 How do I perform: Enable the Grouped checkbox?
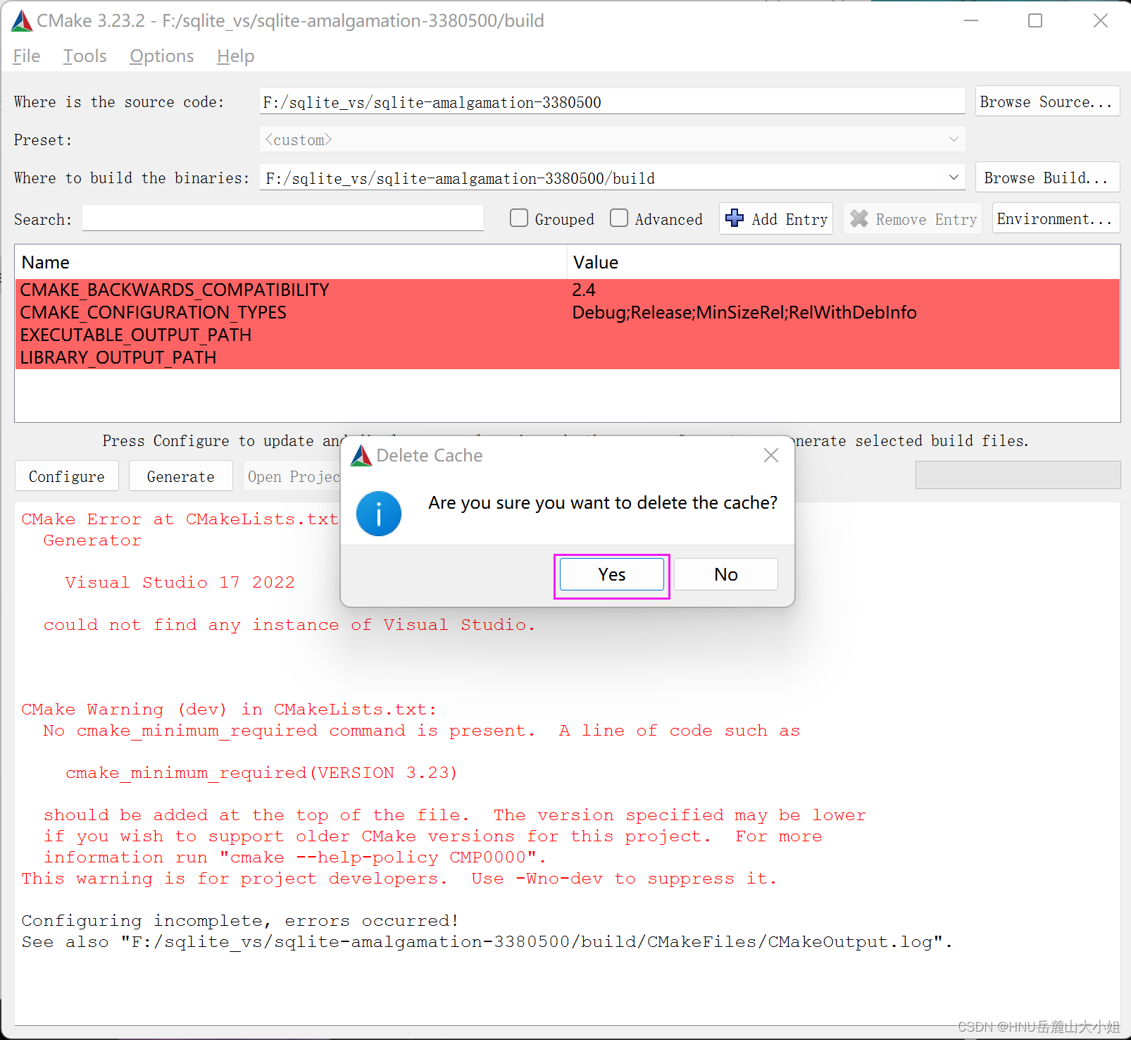click(519, 218)
